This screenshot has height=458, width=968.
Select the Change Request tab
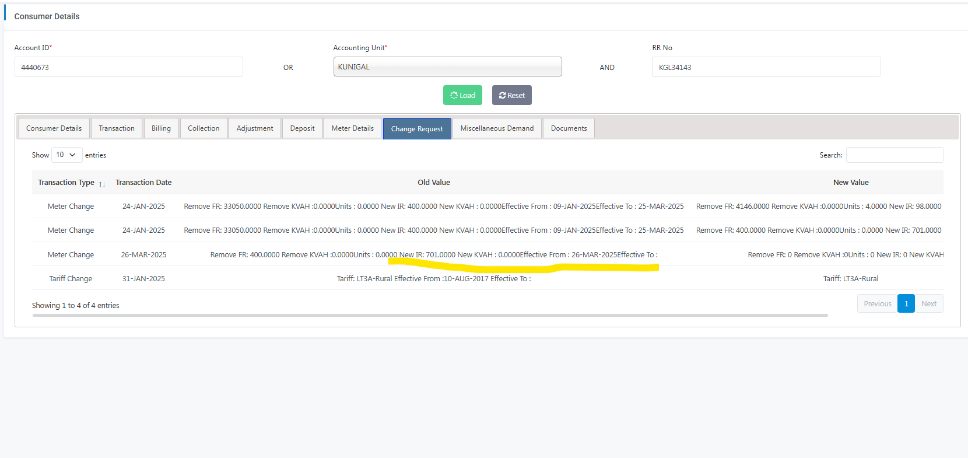point(417,129)
